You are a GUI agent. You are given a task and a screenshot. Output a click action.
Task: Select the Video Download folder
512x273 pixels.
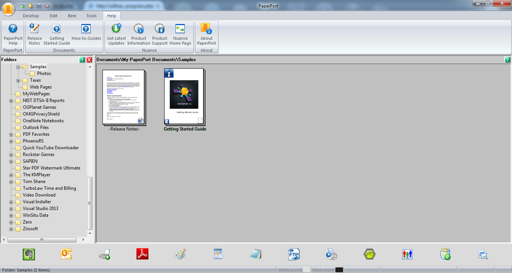pyautogui.click(x=39, y=195)
